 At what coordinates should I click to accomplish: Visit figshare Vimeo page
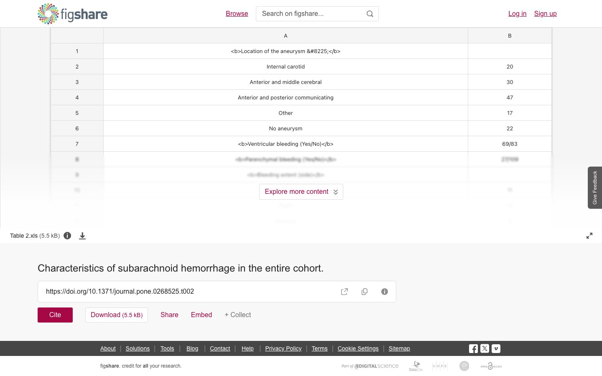point(496,348)
